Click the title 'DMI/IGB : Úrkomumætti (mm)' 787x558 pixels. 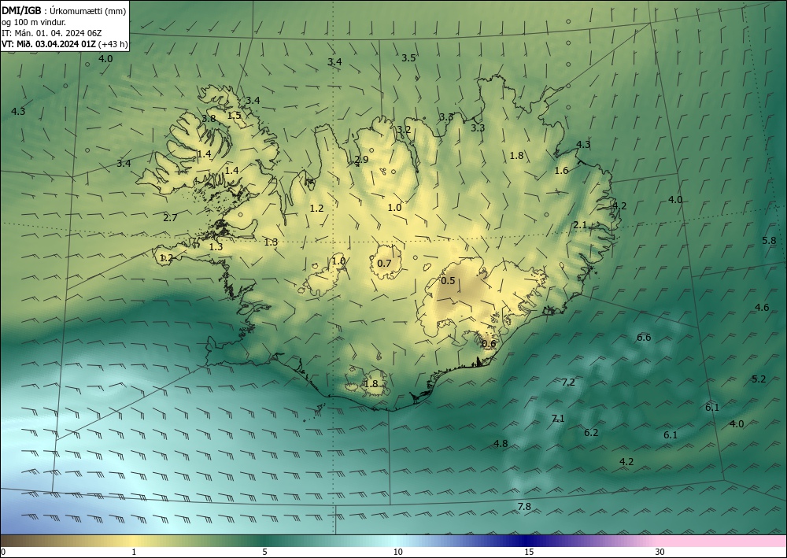click(64, 11)
